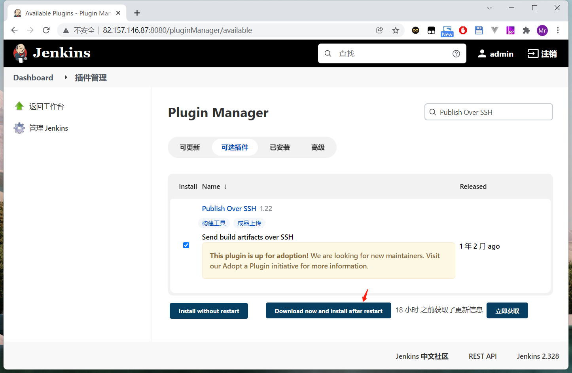
Task: Open 管理 Jenkins sidebar link
Action: coord(49,128)
